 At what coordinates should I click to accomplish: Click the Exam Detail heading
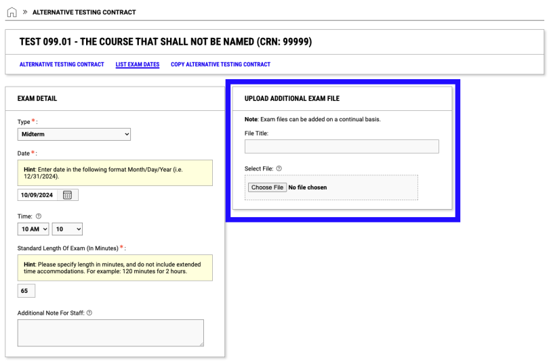pos(37,99)
